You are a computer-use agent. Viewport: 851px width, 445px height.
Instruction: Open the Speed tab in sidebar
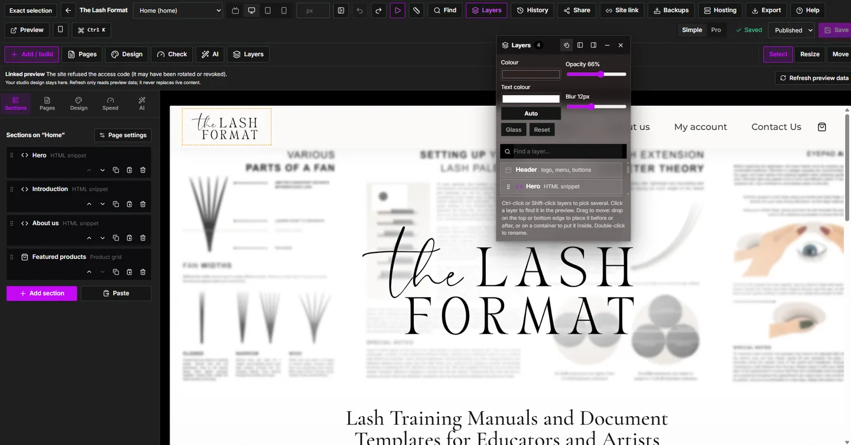tap(111, 103)
